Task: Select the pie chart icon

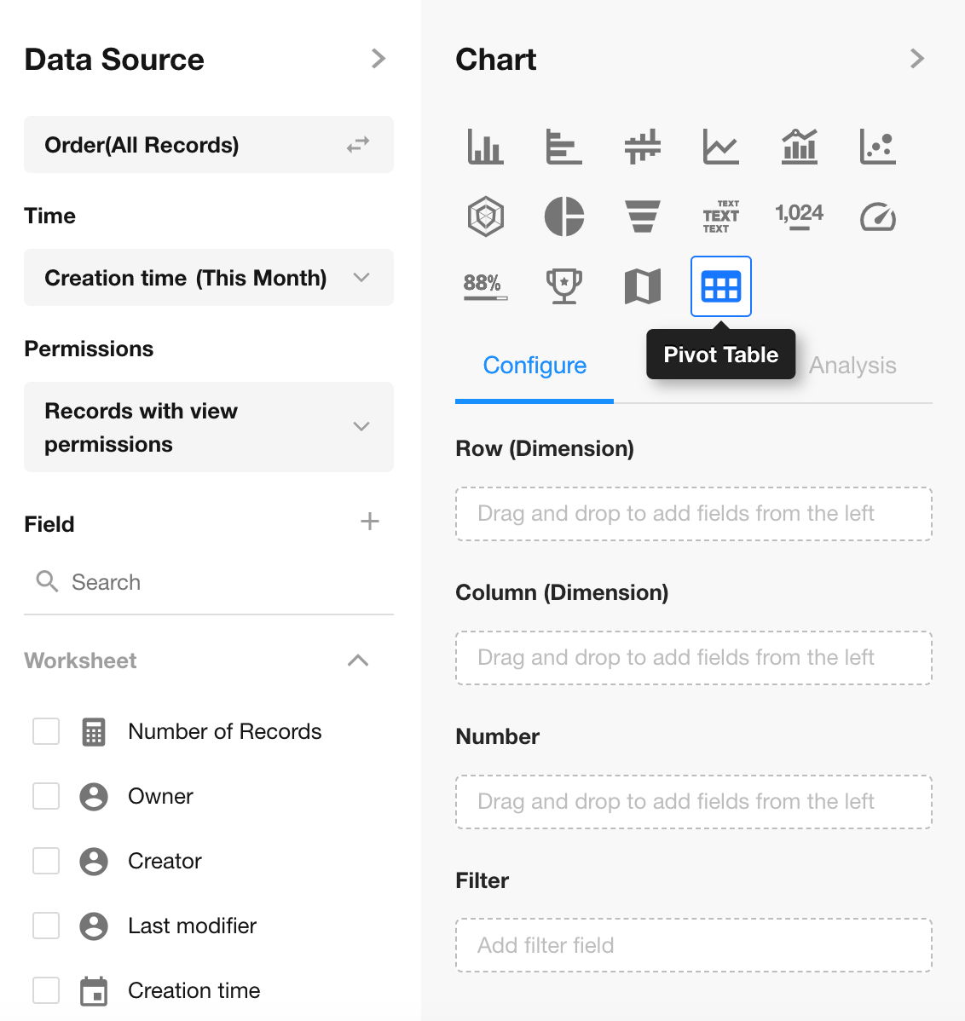Action: (x=563, y=216)
